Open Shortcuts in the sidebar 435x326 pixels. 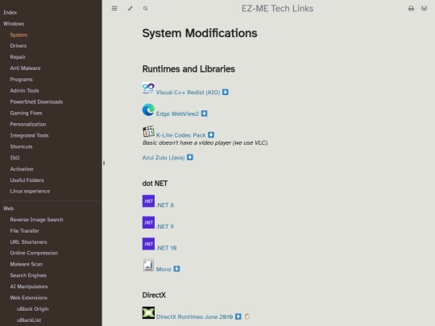click(22, 146)
